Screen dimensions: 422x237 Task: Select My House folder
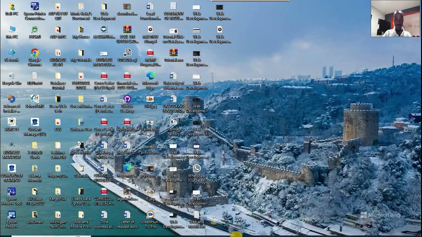pyautogui.click(x=81, y=33)
